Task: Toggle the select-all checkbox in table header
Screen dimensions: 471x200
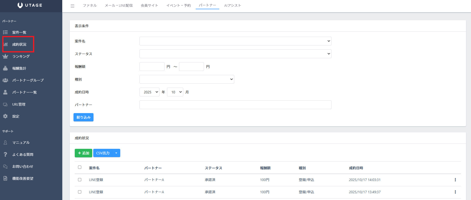Action: [x=79, y=167]
